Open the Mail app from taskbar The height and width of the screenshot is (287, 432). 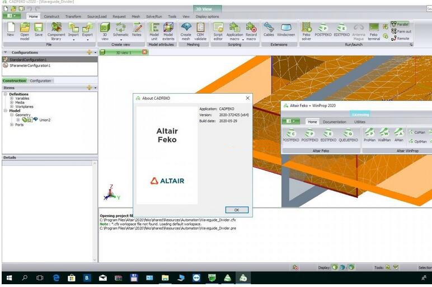tap(103, 278)
